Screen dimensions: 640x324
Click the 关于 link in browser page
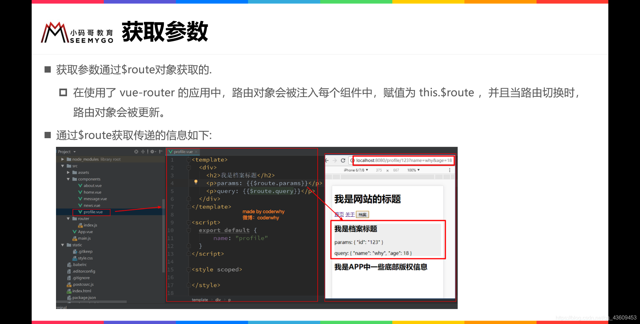click(350, 214)
